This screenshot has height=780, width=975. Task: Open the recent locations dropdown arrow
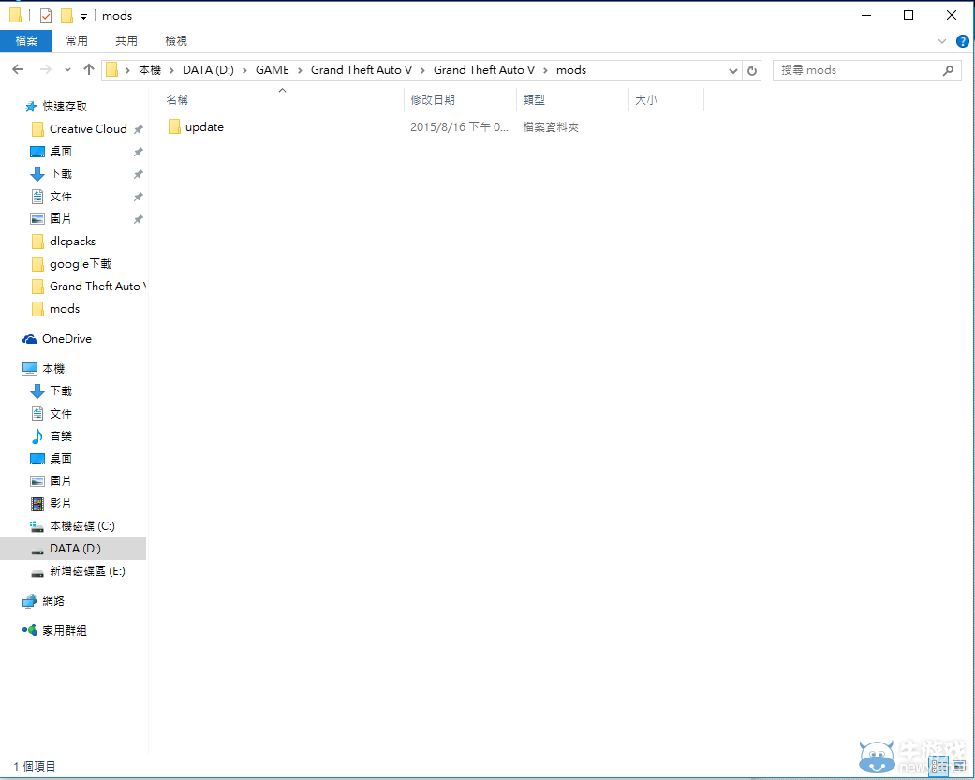(x=67, y=70)
